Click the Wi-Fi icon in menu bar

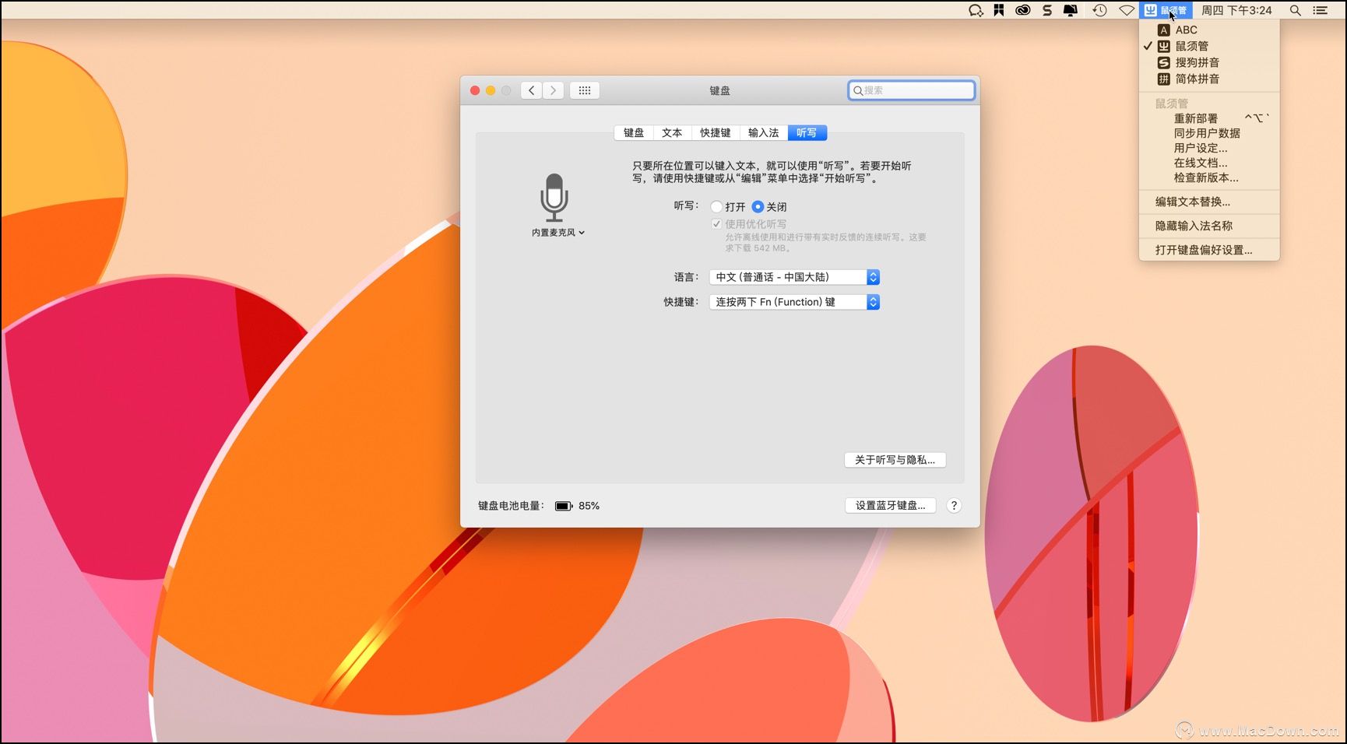(1127, 10)
